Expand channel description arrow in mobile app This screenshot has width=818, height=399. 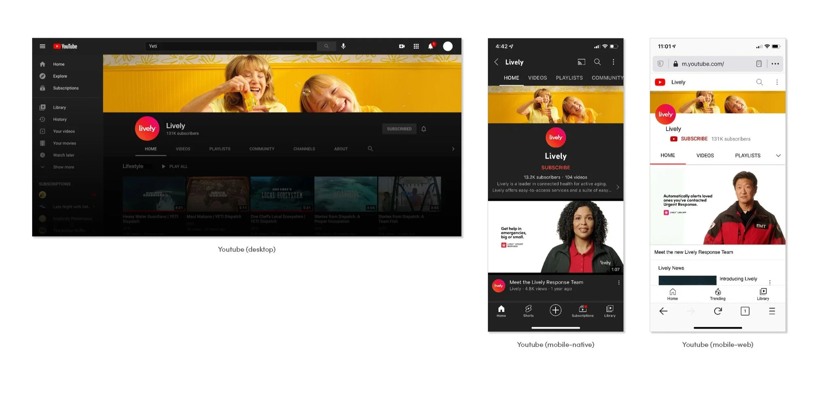(617, 187)
